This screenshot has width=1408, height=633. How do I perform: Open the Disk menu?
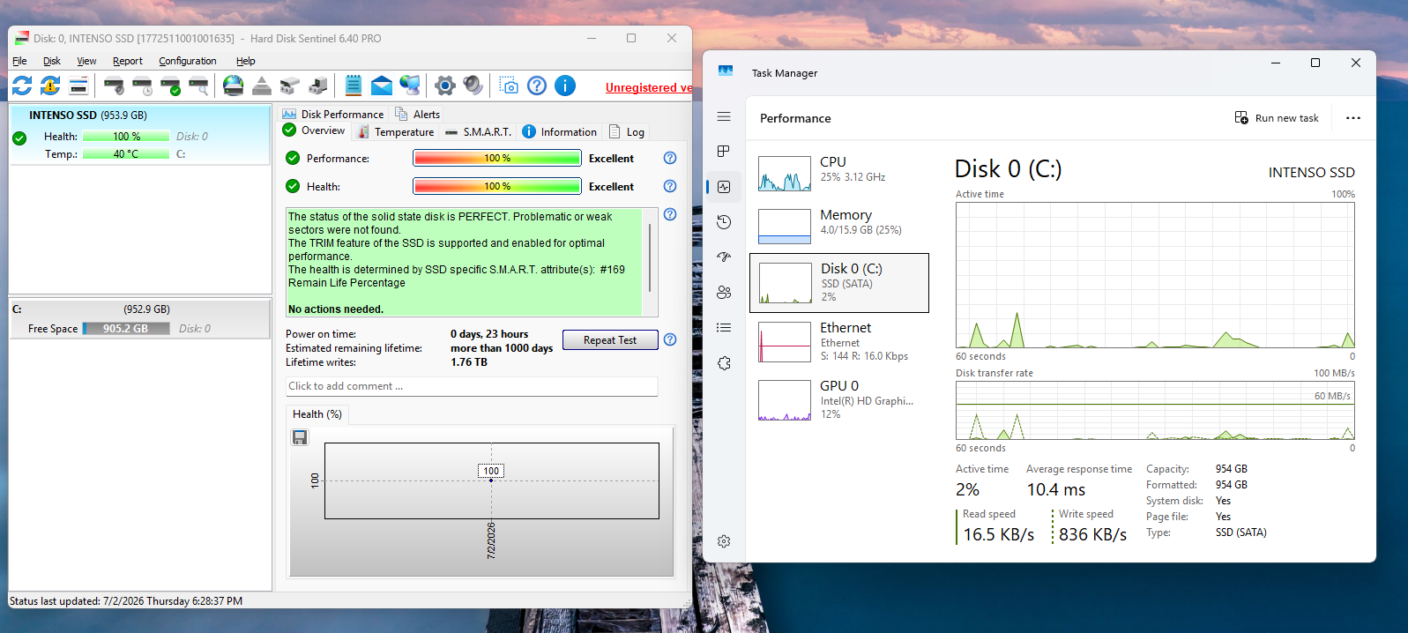point(52,61)
